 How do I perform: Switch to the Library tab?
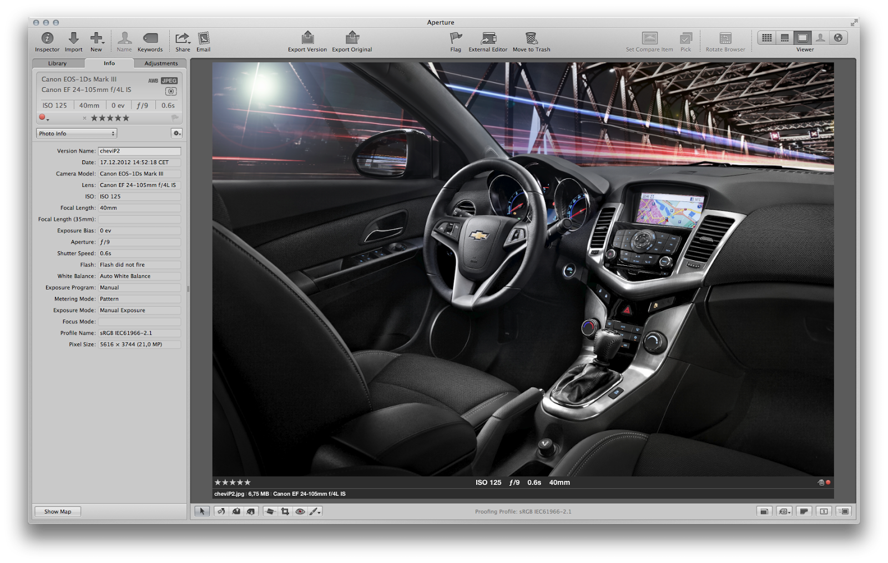(x=57, y=63)
